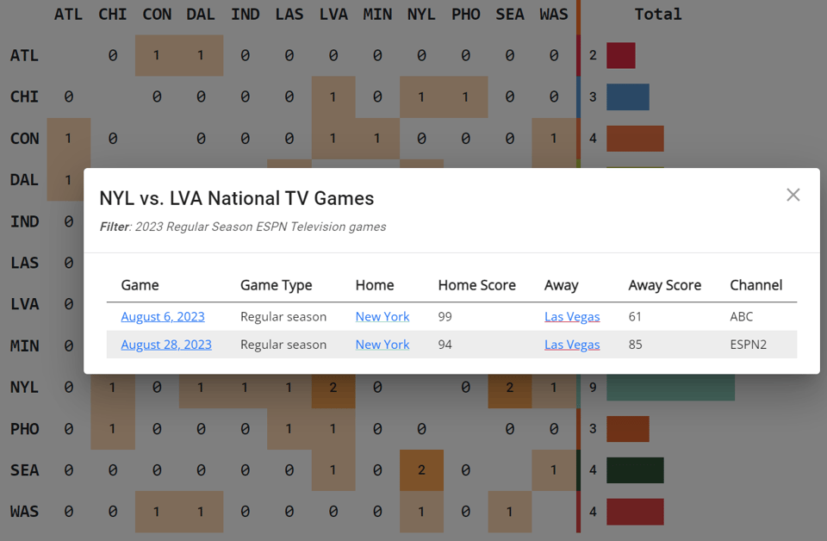Click the New York home team link

(x=382, y=316)
